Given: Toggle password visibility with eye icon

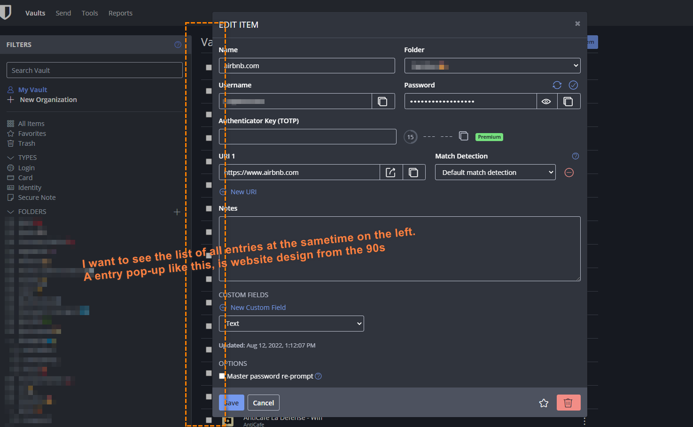Looking at the screenshot, I should [546, 101].
